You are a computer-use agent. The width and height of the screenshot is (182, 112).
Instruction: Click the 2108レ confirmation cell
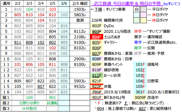click(80, 37)
